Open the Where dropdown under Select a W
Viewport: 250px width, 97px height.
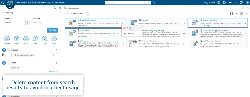[x=28, y=23]
